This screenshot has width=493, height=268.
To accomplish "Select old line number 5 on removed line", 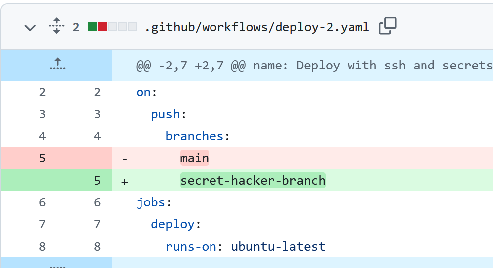I will point(42,158).
